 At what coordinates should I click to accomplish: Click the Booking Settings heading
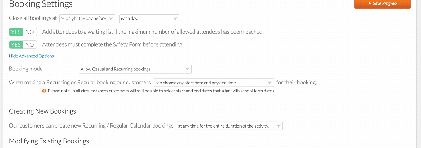(41, 4)
